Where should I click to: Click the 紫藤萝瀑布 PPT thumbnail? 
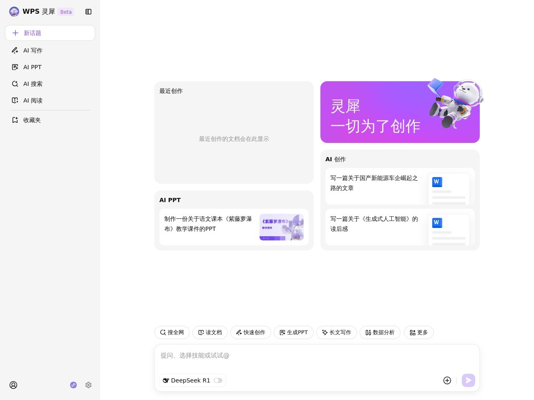coord(282,227)
